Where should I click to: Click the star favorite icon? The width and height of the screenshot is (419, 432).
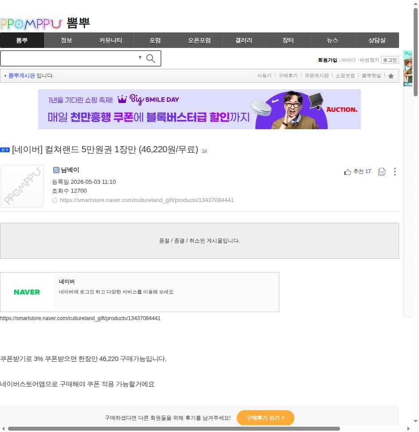click(x=391, y=76)
